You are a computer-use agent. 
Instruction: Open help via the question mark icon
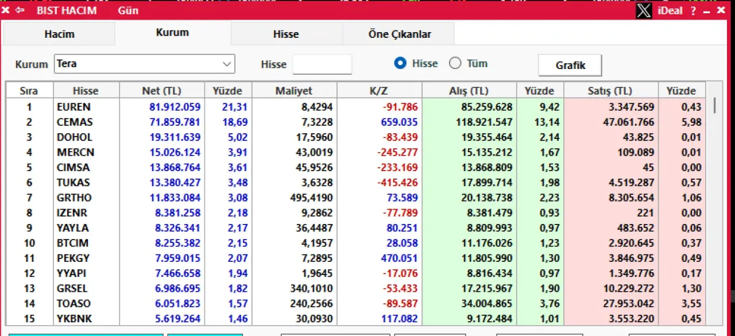[693, 10]
